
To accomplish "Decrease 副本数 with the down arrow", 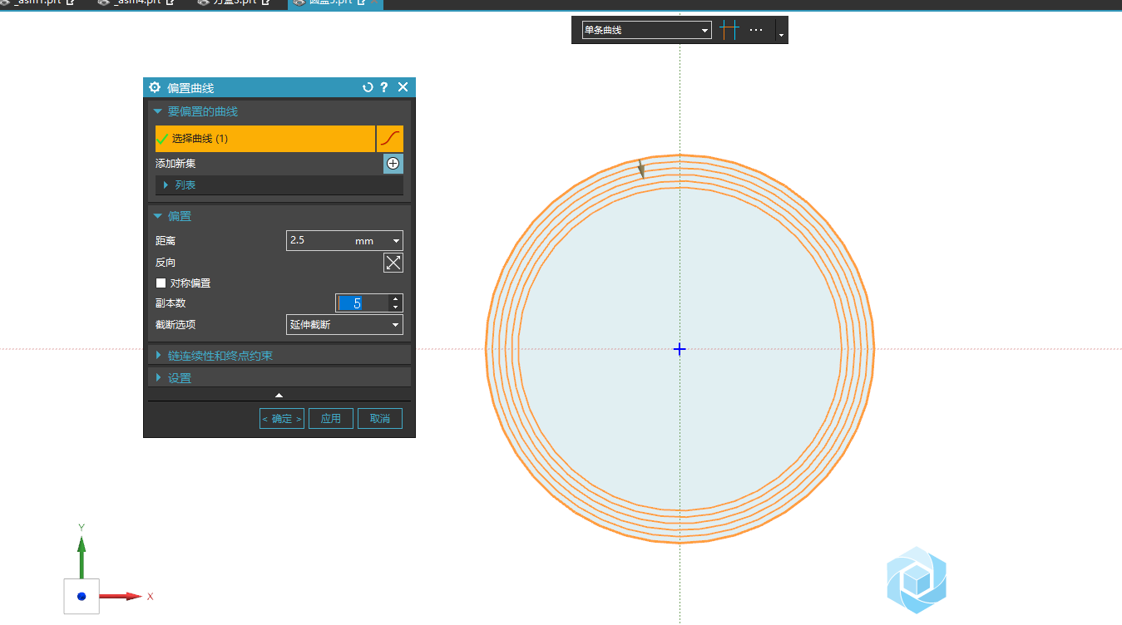I will click(x=396, y=308).
